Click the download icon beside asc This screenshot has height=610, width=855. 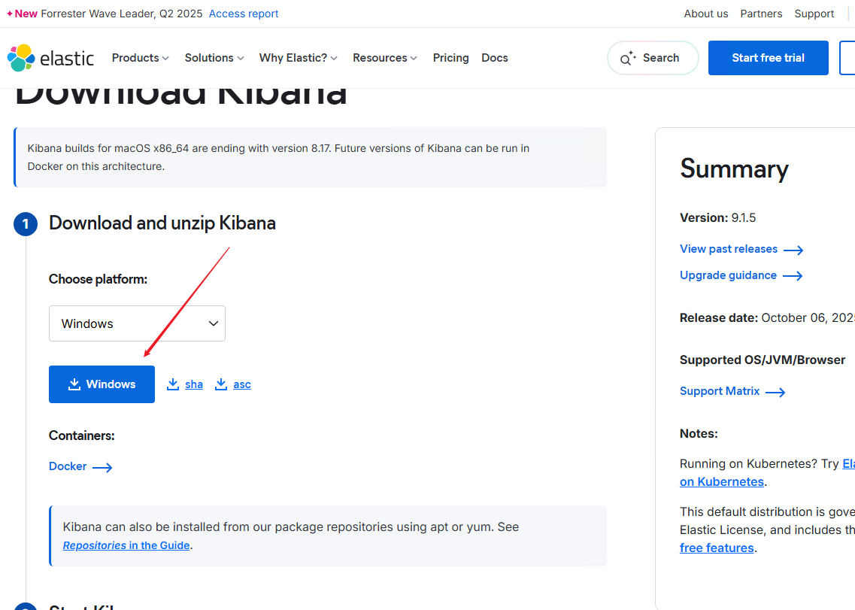tap(221, 384)
